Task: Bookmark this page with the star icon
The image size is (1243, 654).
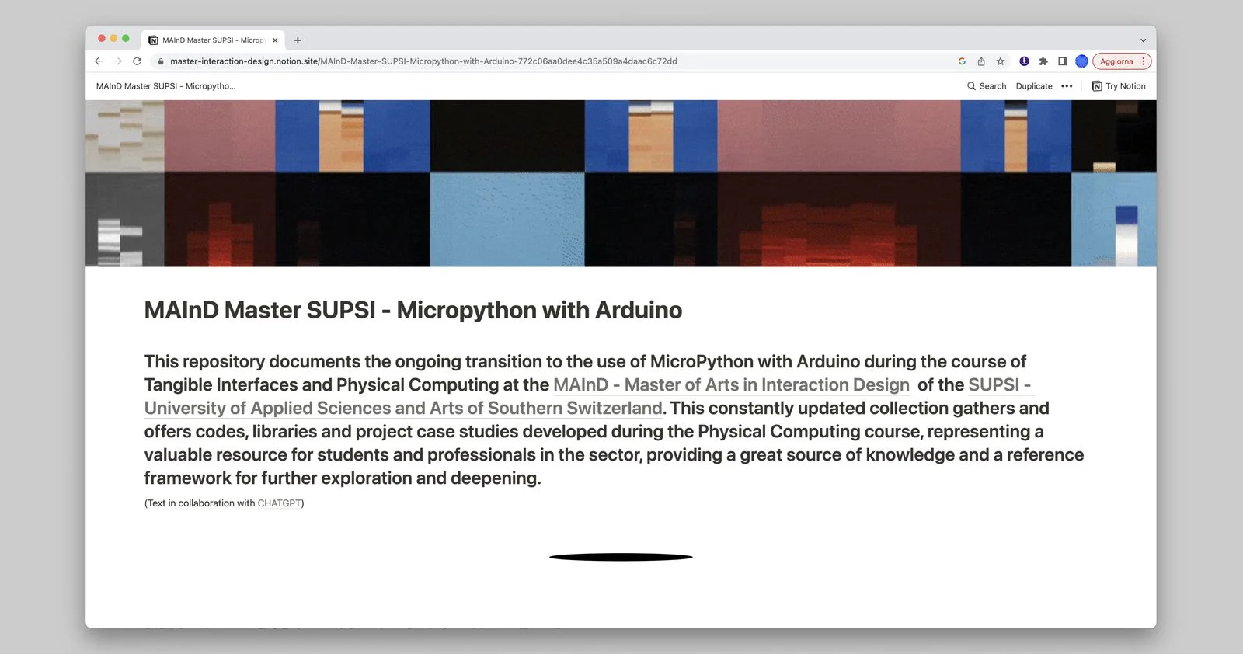Action: 1001,61
